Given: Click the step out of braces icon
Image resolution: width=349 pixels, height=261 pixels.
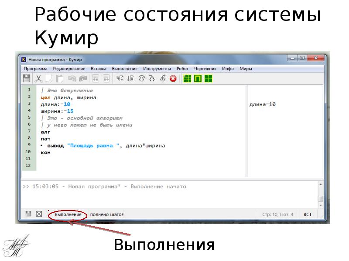Looking at the screenshot, I should (x=163, y=78).
